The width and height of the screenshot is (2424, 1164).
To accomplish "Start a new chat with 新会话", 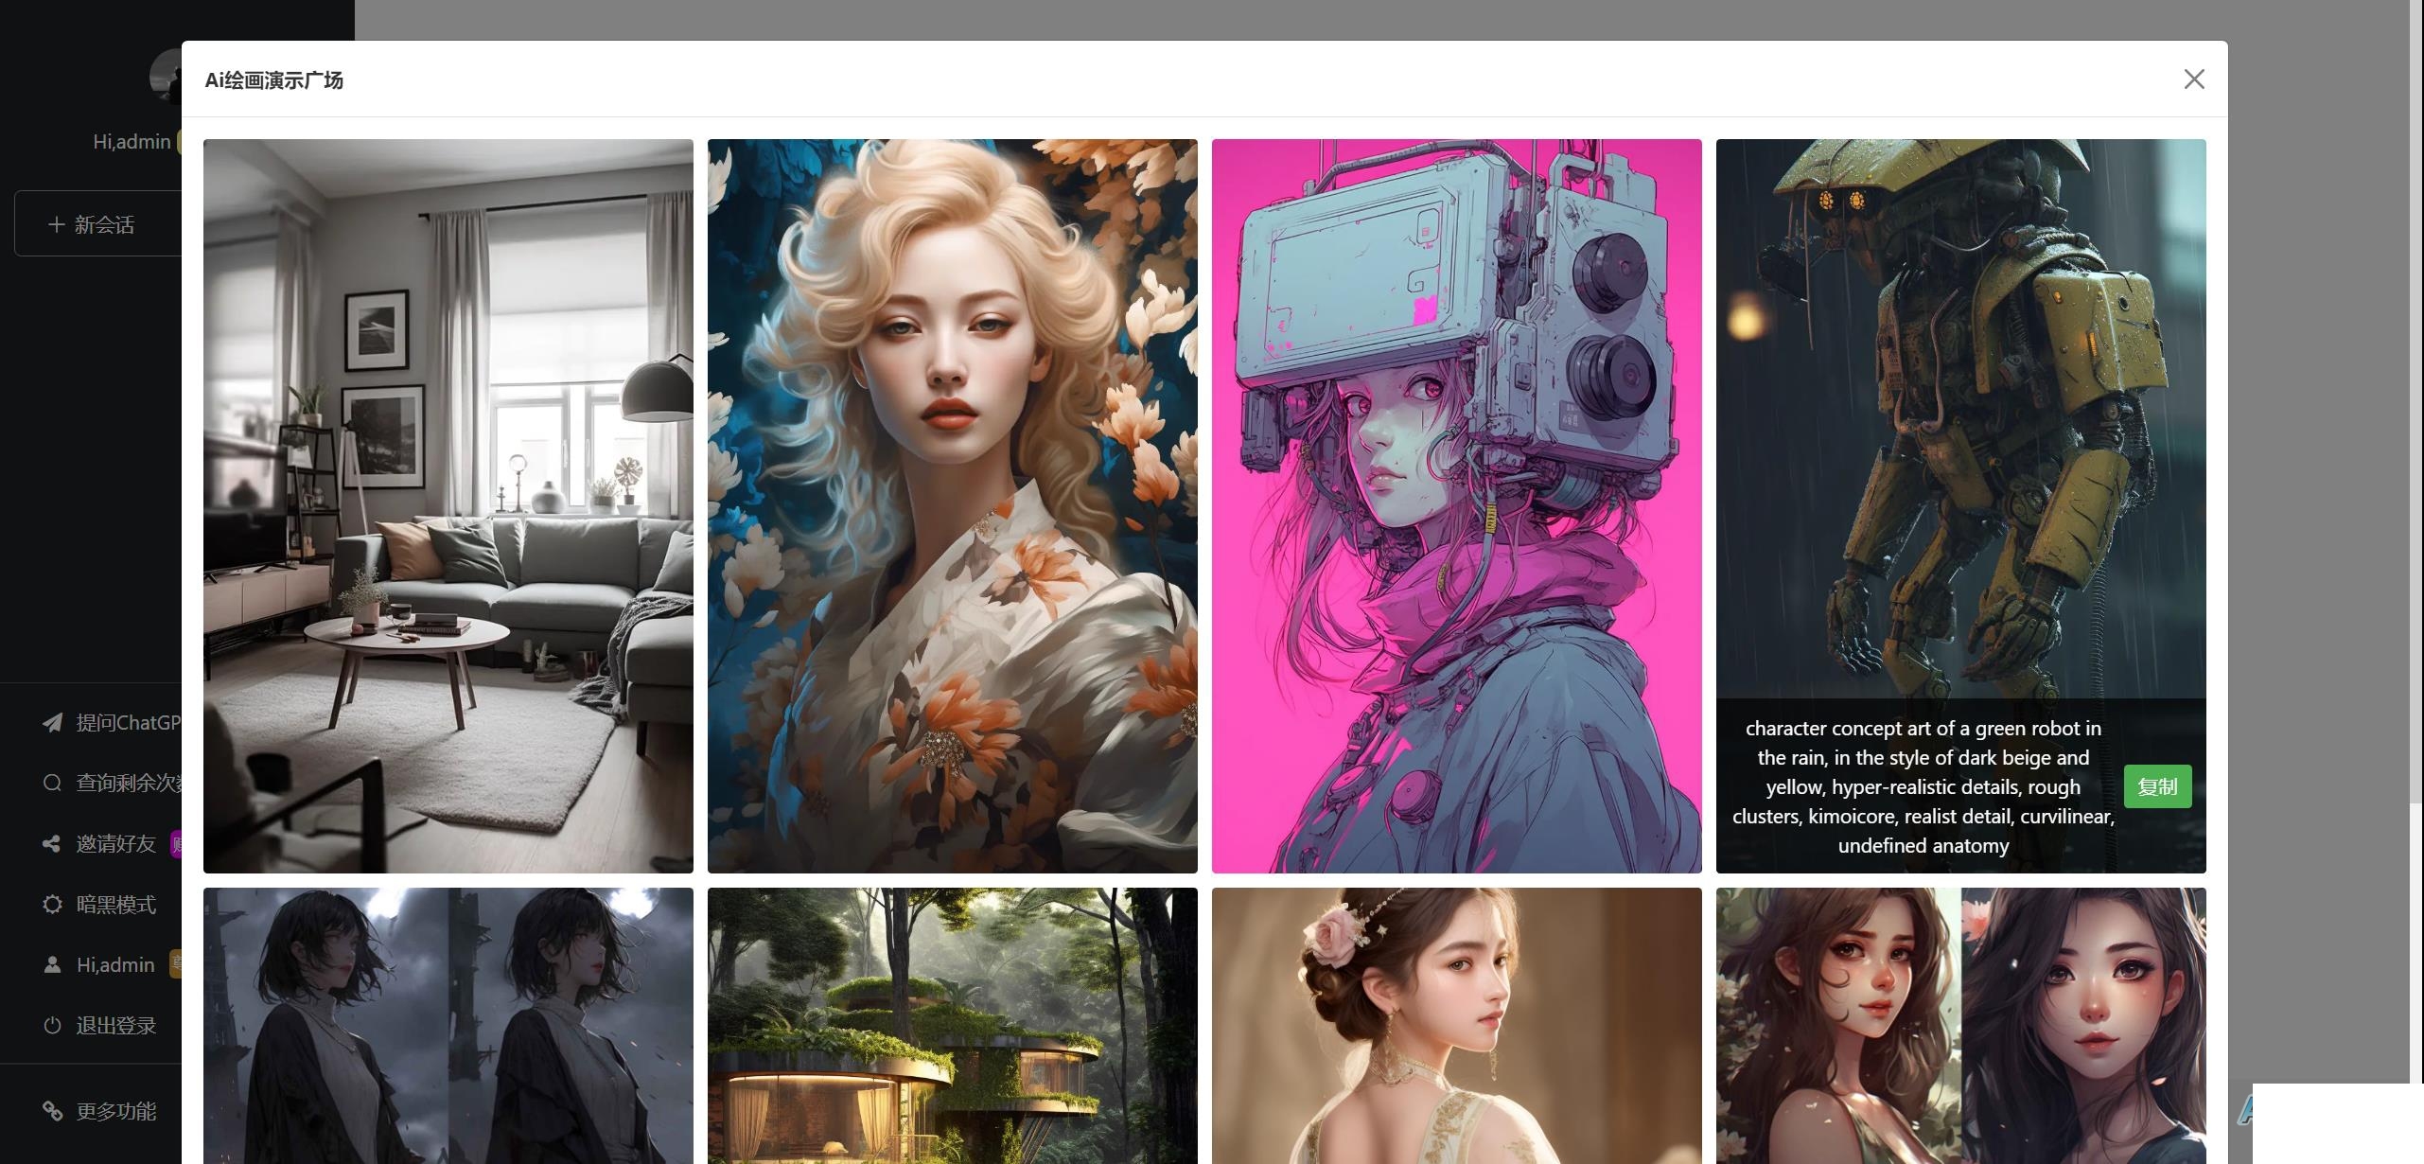I will click(x=98, y=223).
